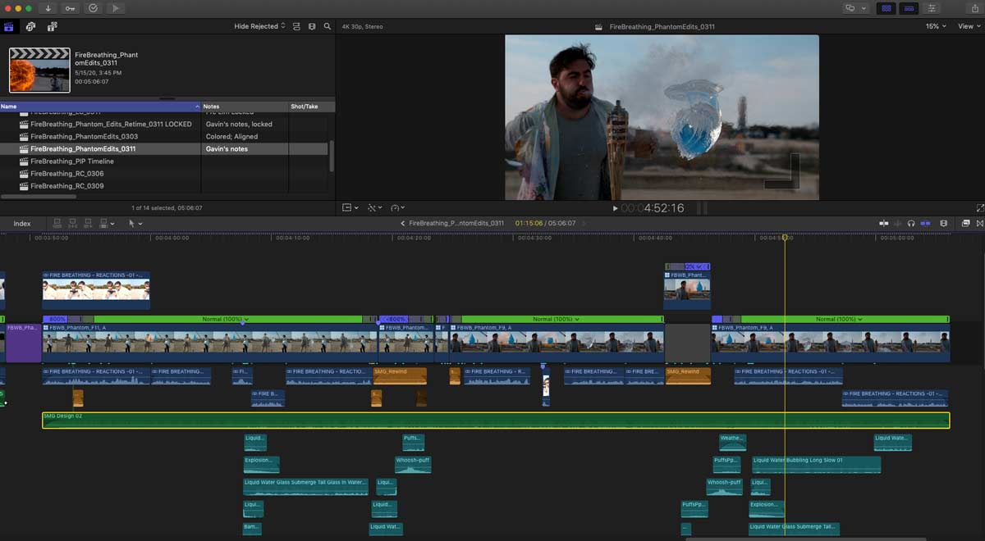The width and height of the screenshot is (985, 541).
Task: Open the Hide Rejected clip filter dropdown
Action: 259,26
